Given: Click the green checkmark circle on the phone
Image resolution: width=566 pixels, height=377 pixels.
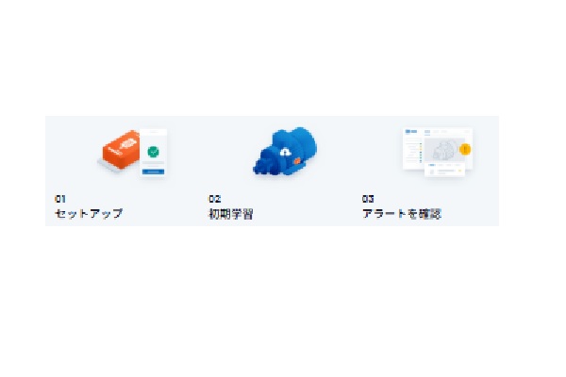Looking at the screenshot, I should tap(154, 152).
